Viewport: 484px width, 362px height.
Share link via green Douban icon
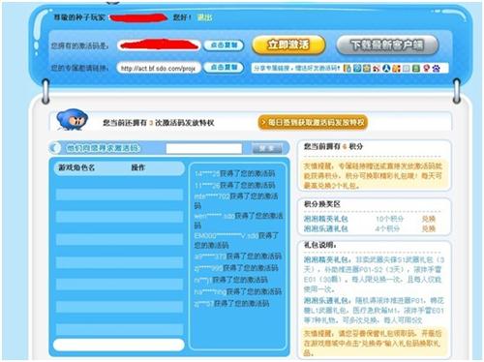coord(416,68)
